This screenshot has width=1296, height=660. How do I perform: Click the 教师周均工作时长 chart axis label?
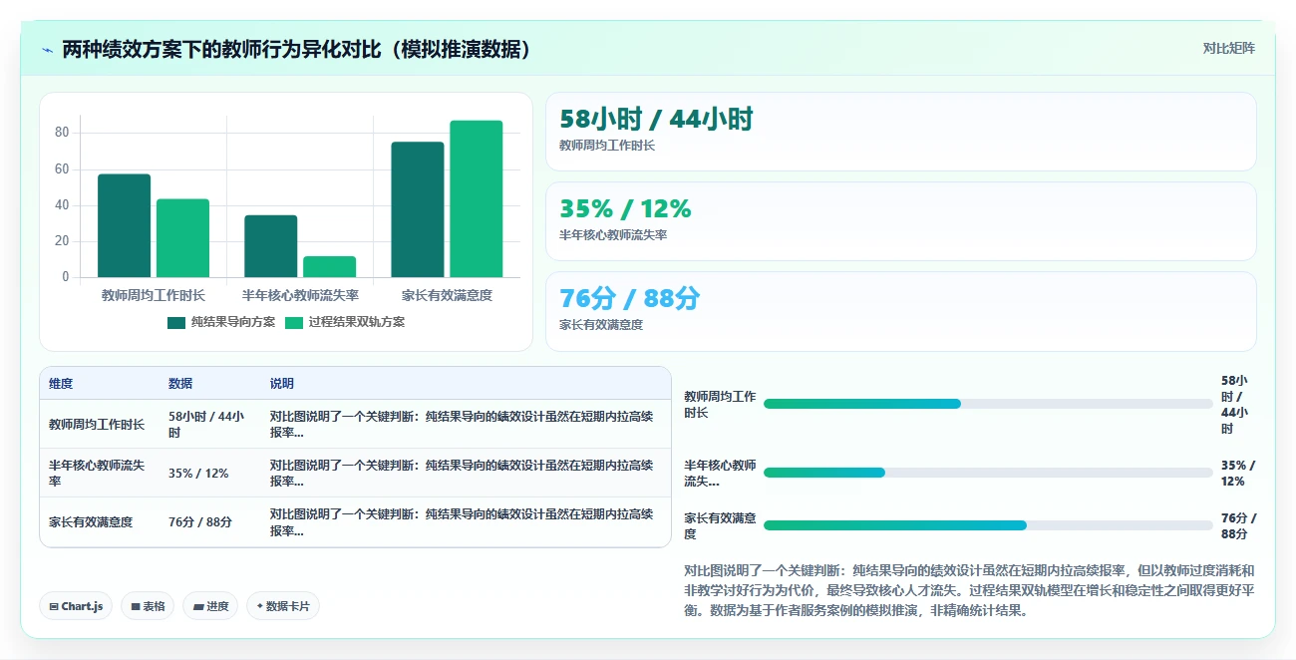154,295
